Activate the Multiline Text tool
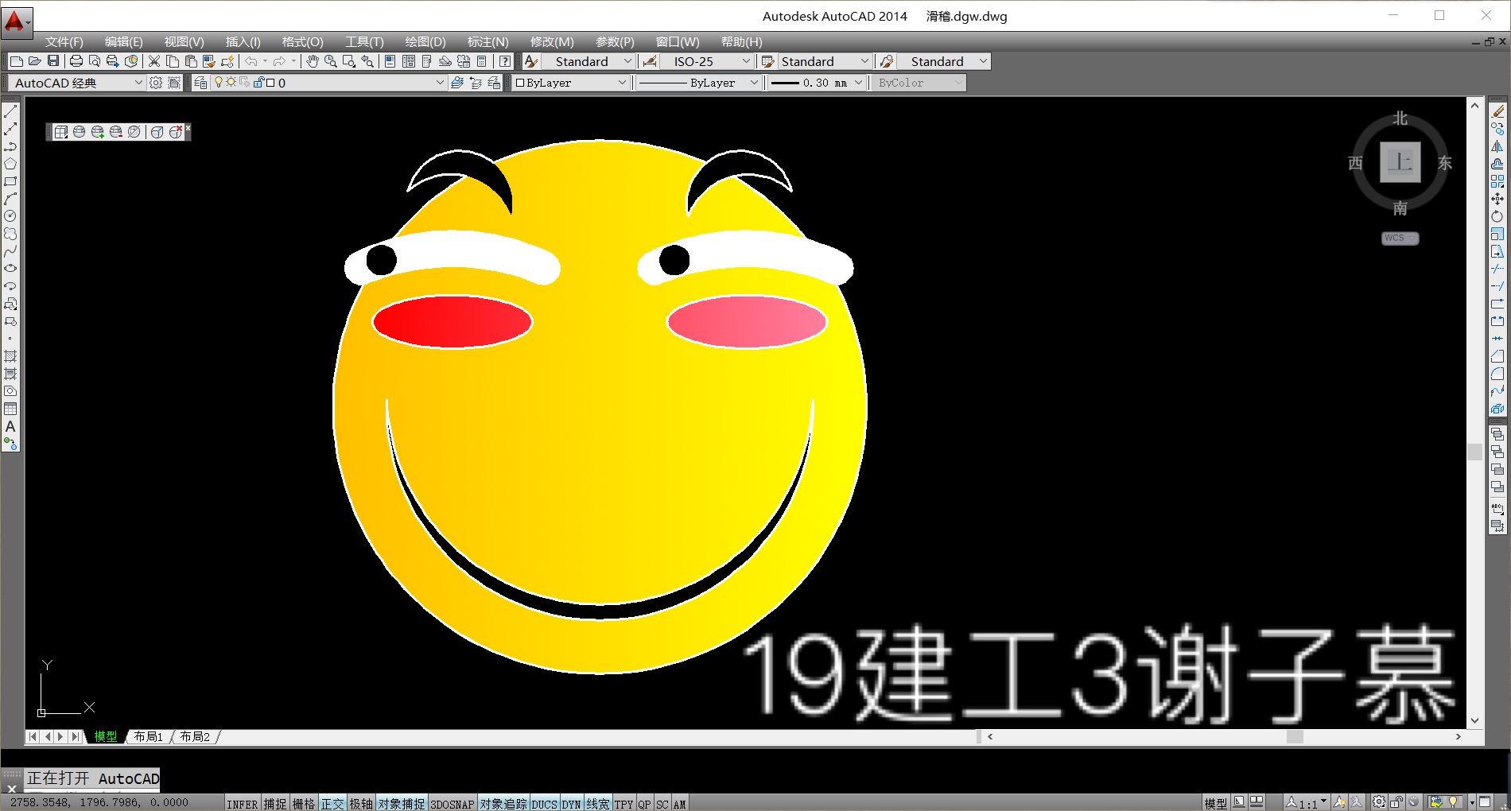The width and height of the screenshot is (1511, 811). pos(10,427)
